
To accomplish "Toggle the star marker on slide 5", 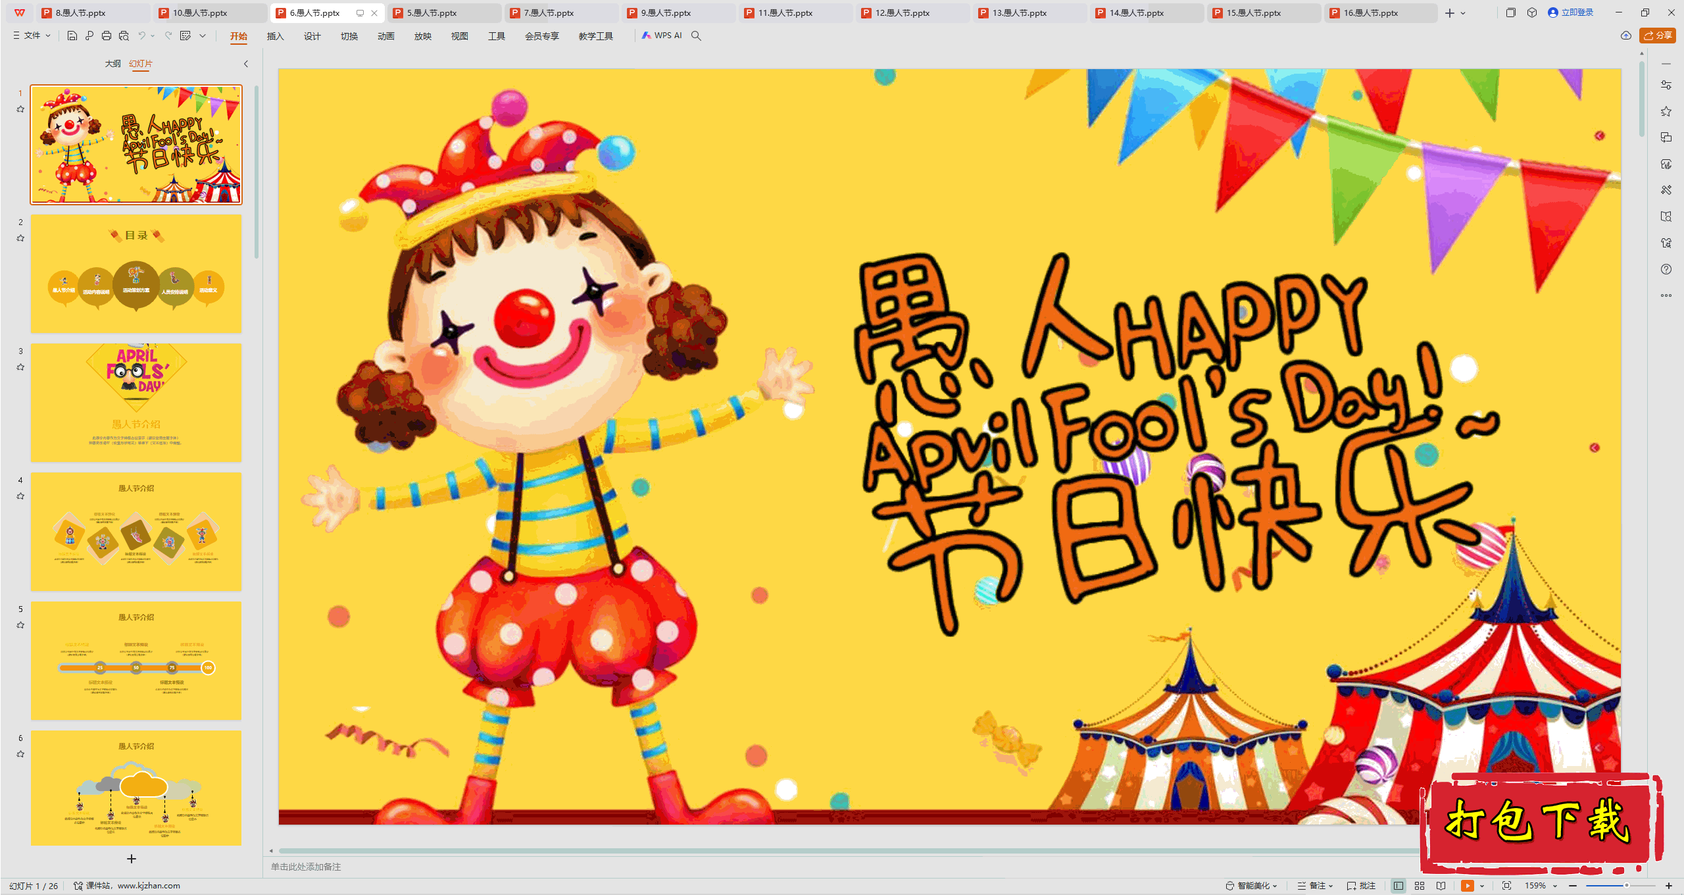I will 20,625.
